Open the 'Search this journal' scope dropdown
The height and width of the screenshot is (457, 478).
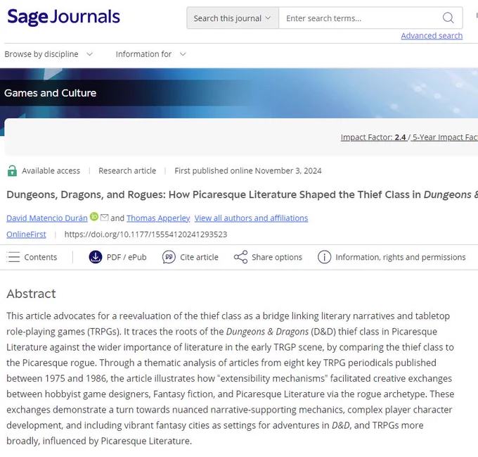pos(233,18)
